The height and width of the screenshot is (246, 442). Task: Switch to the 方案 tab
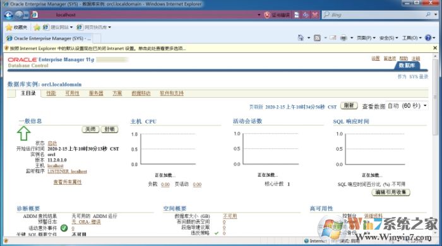(x=117, y=93)
